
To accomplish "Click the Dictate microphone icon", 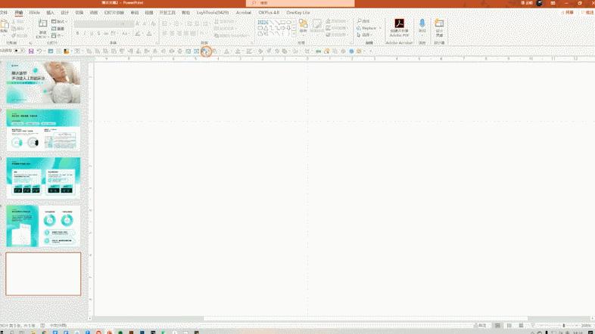I will [422, 26].
